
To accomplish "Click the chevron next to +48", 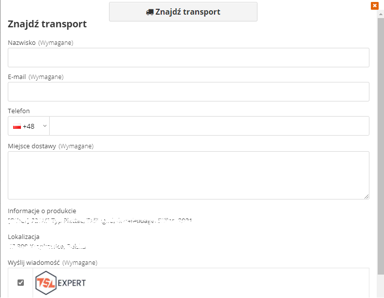I will [45, 126].
